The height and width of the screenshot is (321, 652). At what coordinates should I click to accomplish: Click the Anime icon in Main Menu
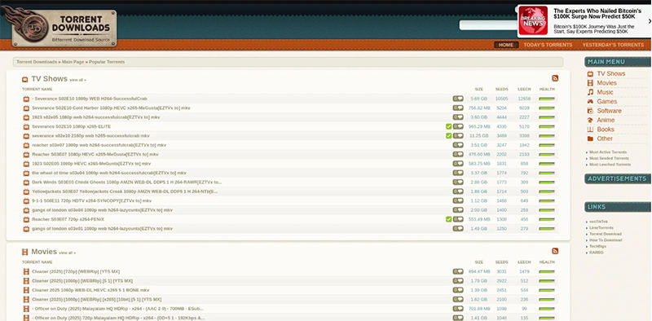click(x=590, y=120)
